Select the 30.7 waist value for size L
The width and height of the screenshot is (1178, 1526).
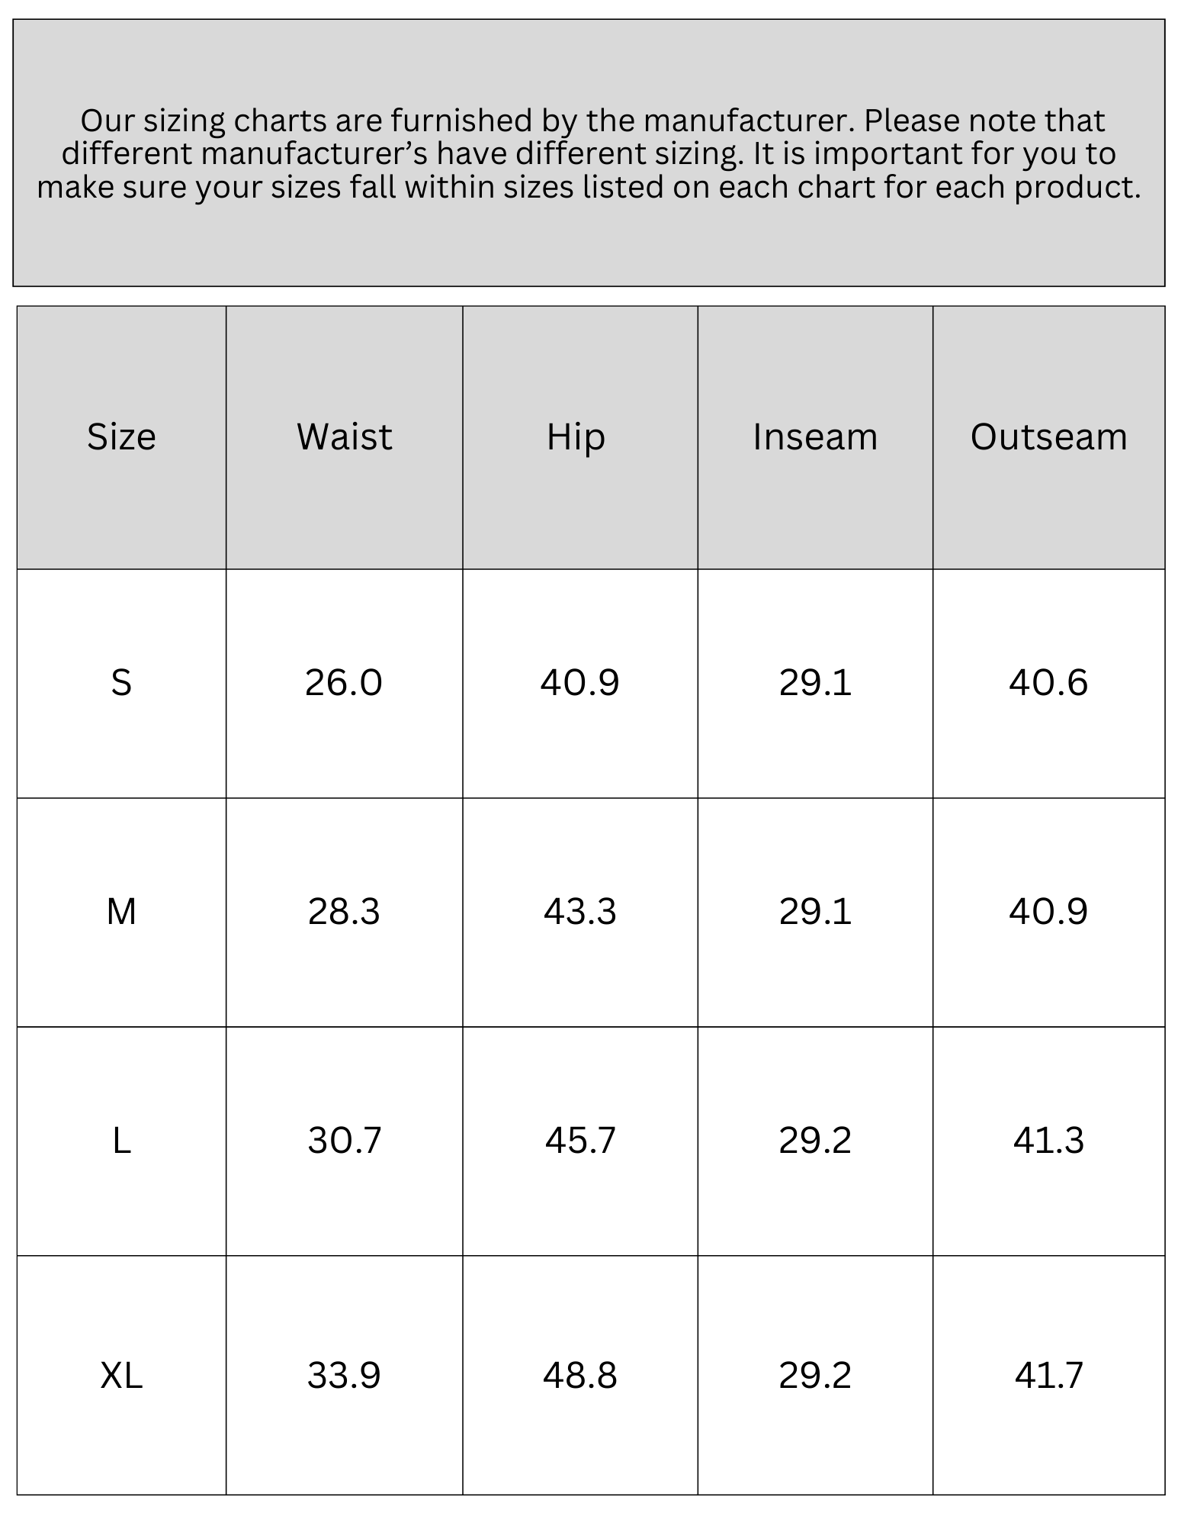click(x=344, y=1141)
